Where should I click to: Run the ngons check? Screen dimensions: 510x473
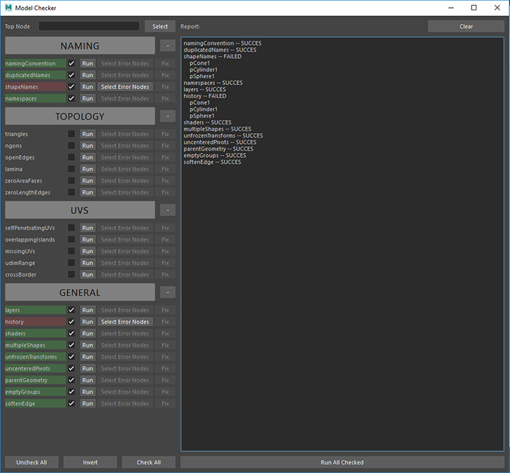tap(87, 146)
